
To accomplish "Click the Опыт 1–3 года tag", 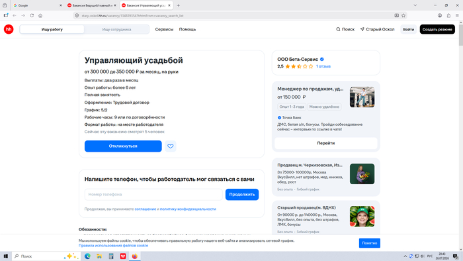I will pyautogui.click(x=292, y=107).
